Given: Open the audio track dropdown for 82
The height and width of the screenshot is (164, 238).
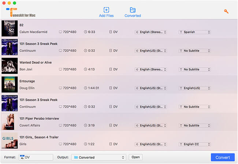Looking at the screenshot, I should pos(151,32).
